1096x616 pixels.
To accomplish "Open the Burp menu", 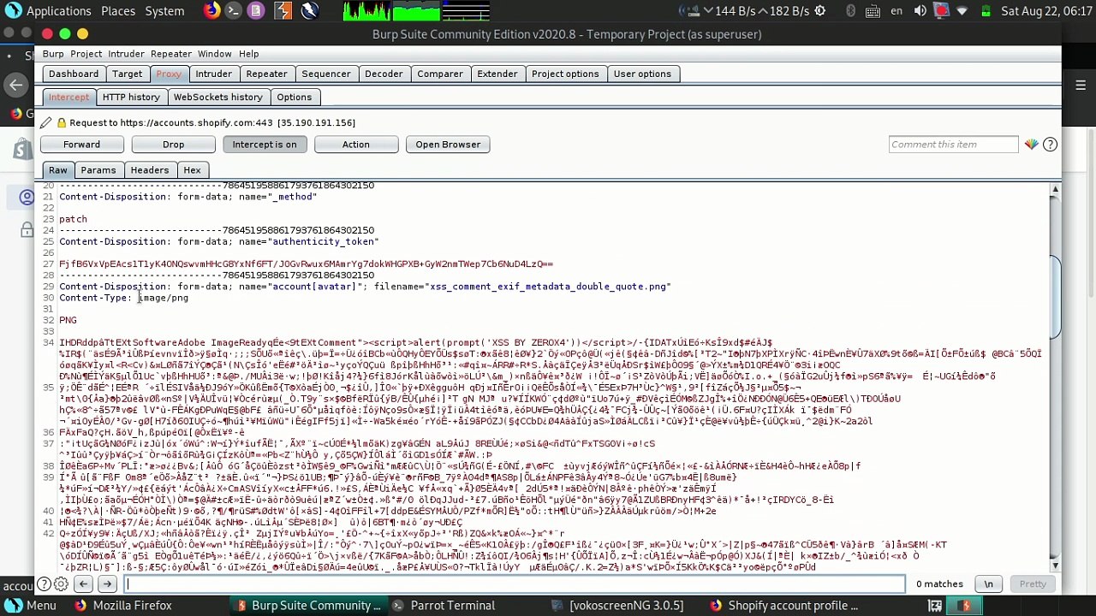I will click(x=53, y=54).
